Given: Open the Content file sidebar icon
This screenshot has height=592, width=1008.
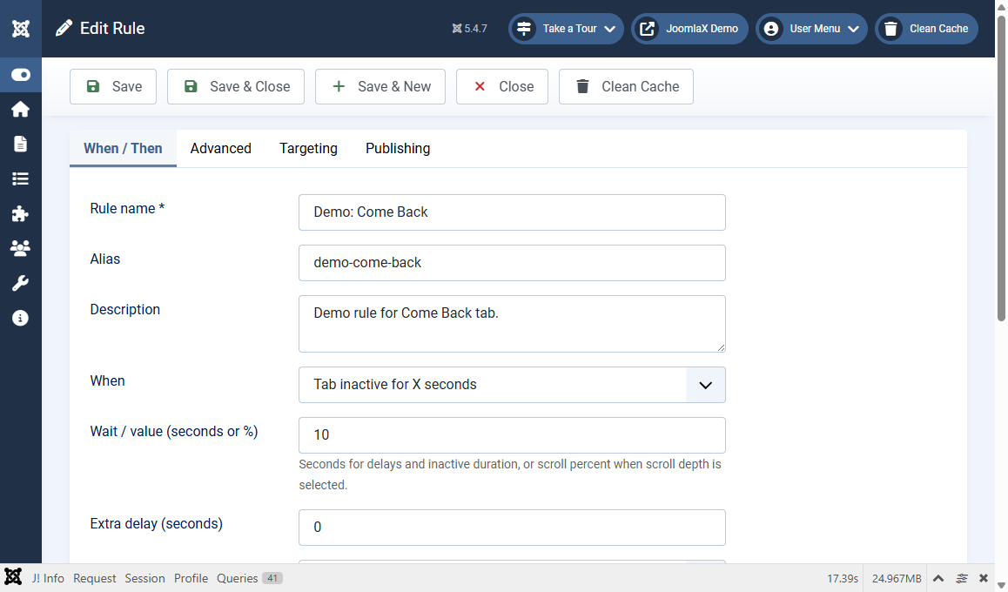Looking at the screenshot, I should pos(21,144).
